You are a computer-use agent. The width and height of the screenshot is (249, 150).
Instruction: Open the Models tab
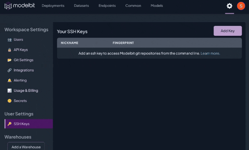pos(157,6)
